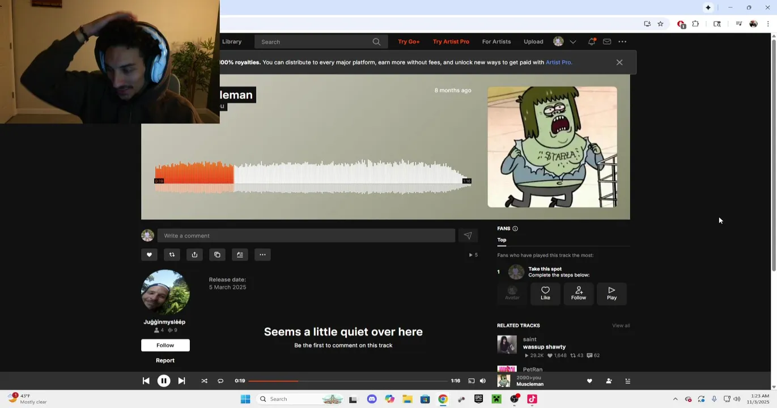Report this track

coord(165,360)
